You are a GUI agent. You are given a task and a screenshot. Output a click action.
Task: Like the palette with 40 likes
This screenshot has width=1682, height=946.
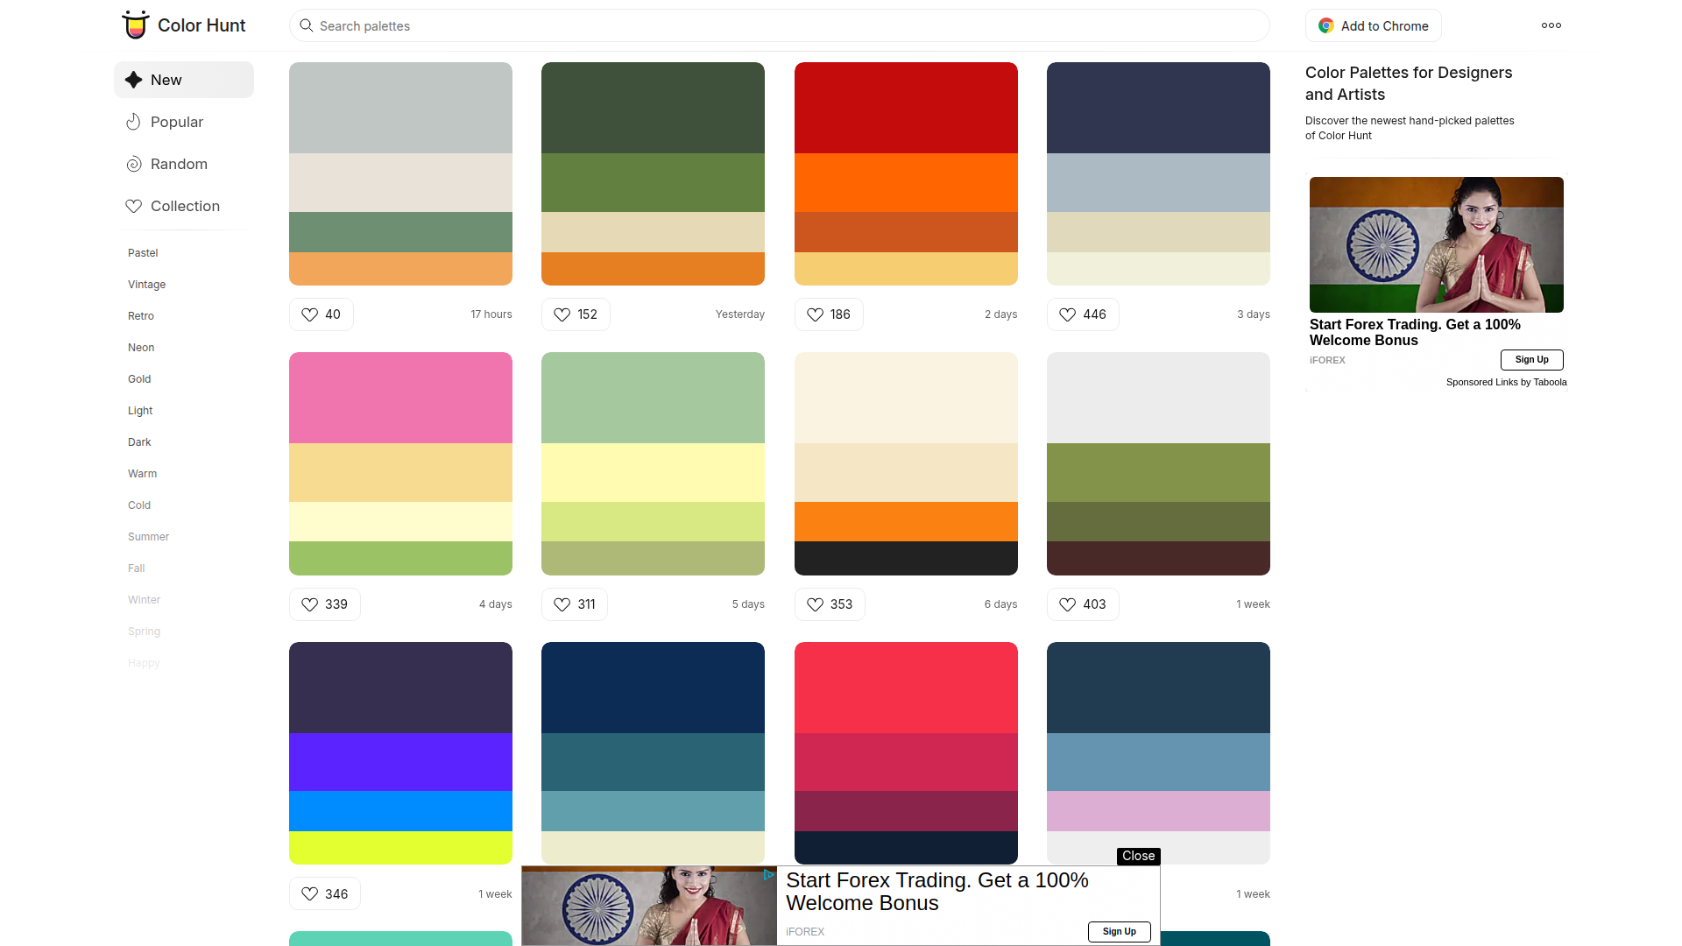click(321, 314)
